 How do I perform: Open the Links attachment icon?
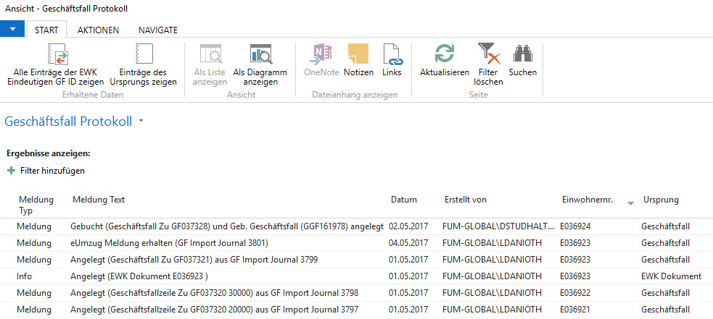click(x=392, y=60)
